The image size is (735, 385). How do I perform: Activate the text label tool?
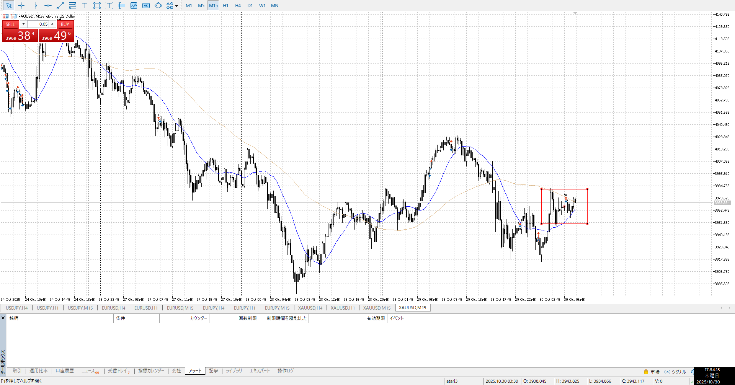click(x=85, y=5)
